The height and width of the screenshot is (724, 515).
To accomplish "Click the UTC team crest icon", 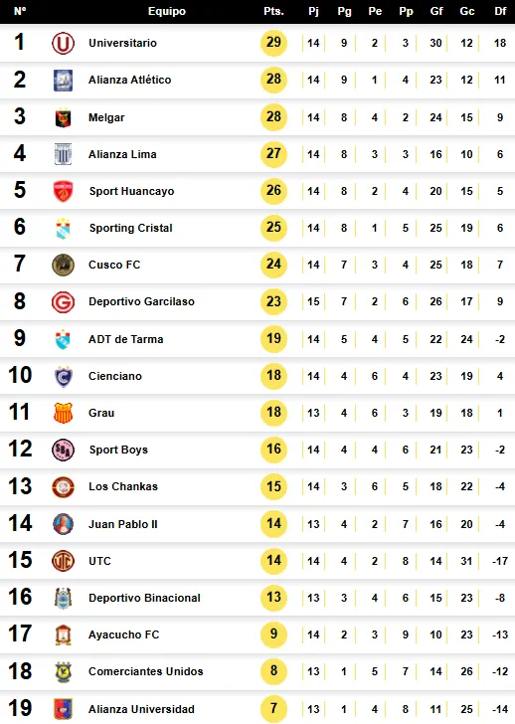I will (63, 561).
